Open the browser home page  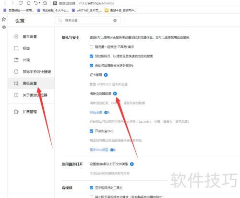[x=28, y=3]
